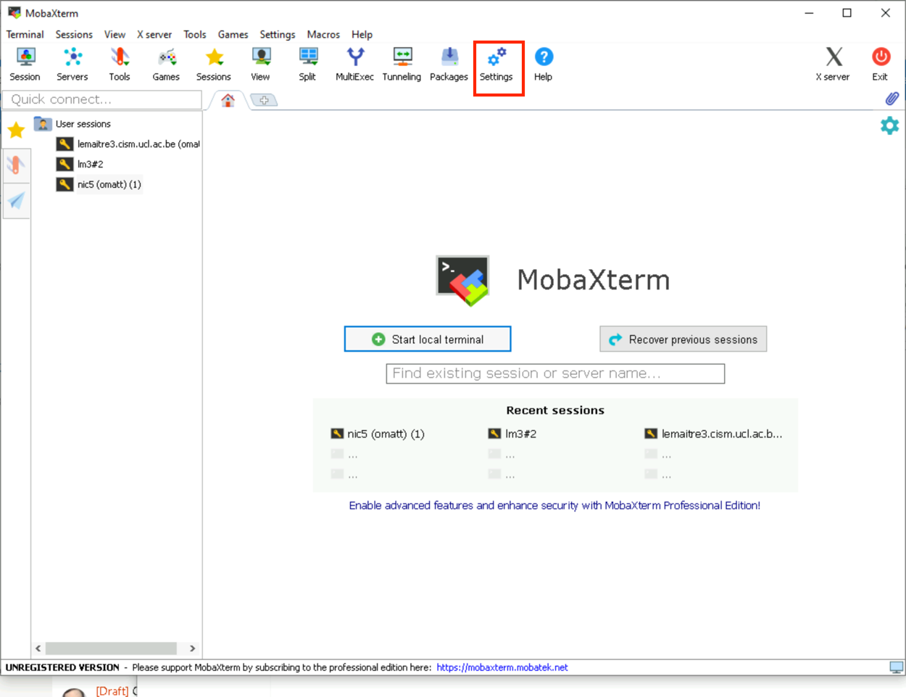
Task: Focus the Quick connect input field
Action: tap(102, 99)
